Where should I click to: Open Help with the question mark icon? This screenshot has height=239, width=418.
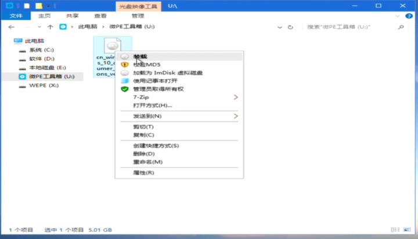tap(409, 16)
